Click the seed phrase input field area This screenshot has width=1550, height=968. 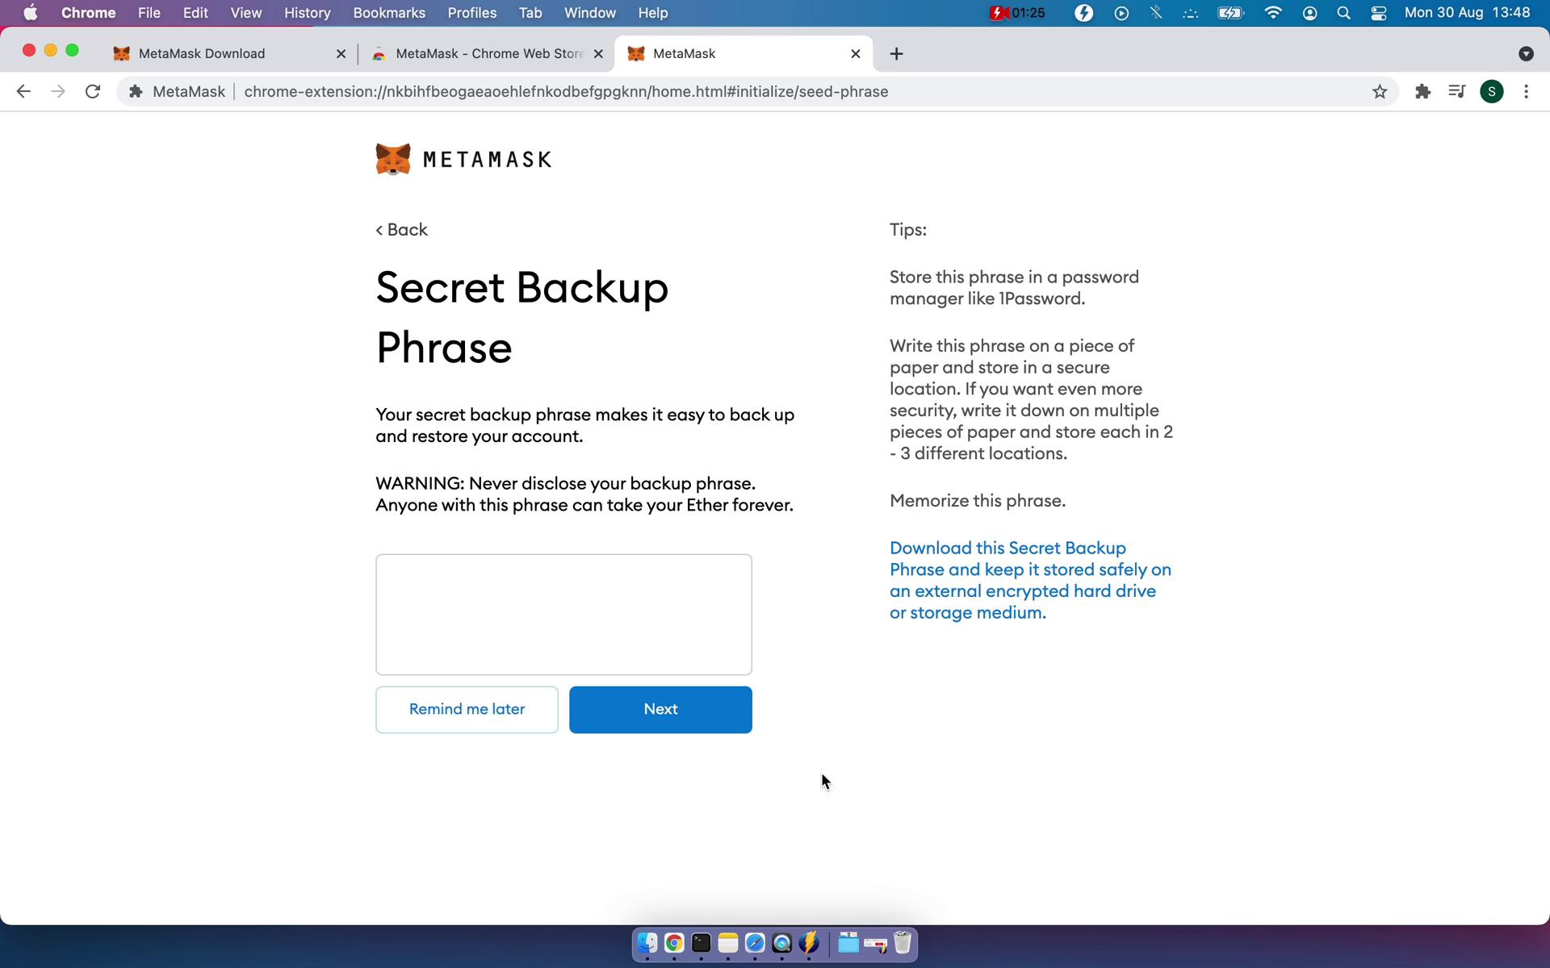click(563, 613)
